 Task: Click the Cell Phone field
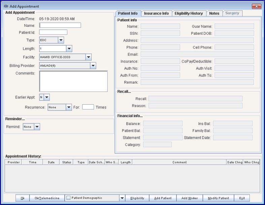[x=234, y=47]
